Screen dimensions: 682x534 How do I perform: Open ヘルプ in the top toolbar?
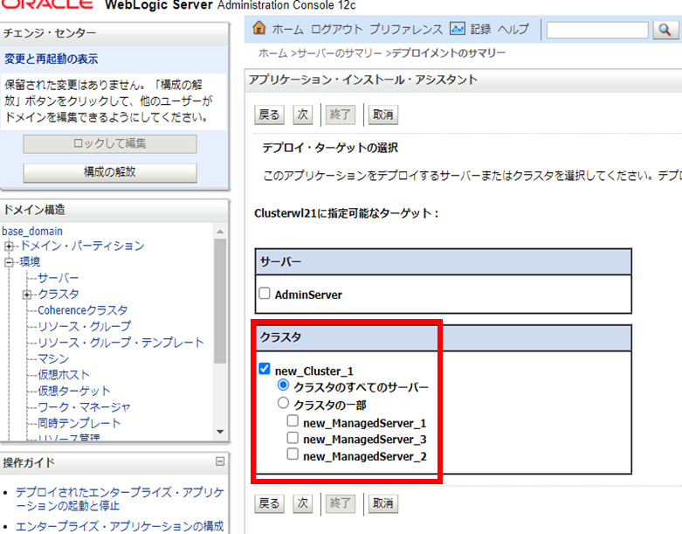(513, 30)
